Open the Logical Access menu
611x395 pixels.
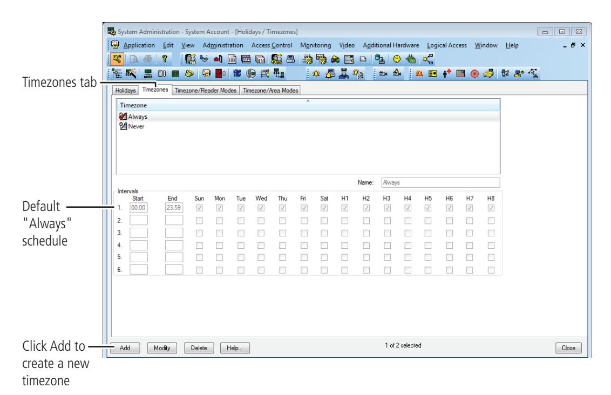pyautogui.click(x=446, y=45)
